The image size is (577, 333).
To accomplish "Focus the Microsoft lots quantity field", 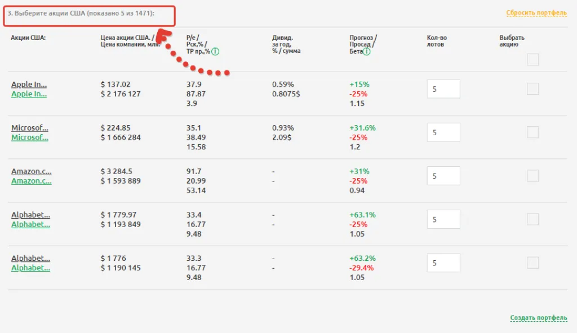I will tap(443, 132).
